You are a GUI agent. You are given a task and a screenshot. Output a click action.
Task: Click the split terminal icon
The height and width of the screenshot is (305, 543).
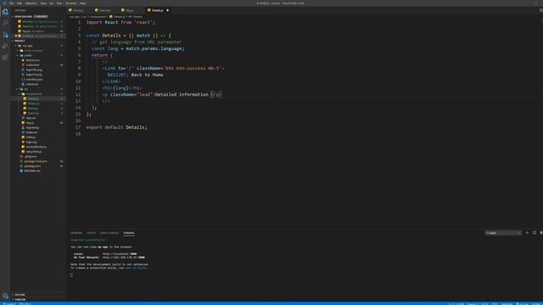(x=535, y=233)
